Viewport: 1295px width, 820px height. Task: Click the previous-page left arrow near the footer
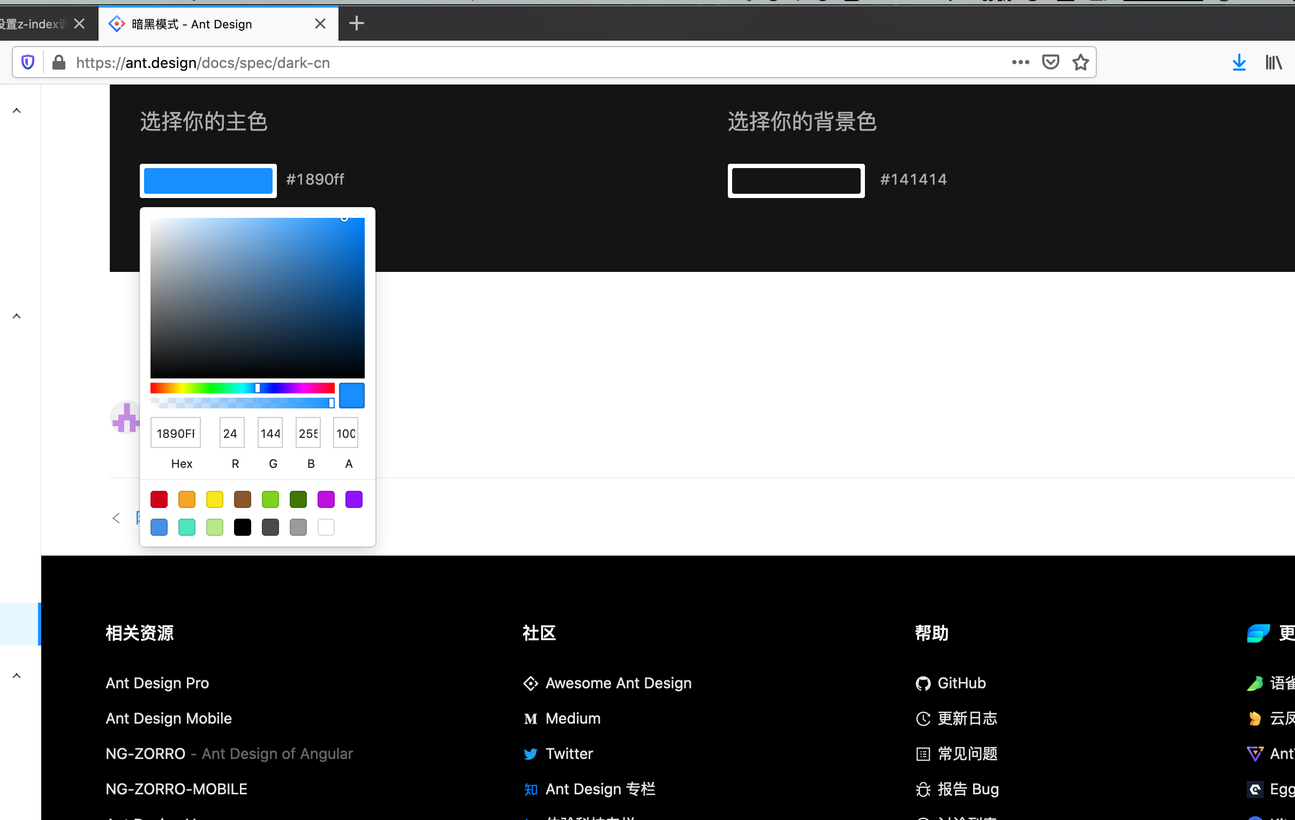[x=116, y=518]
